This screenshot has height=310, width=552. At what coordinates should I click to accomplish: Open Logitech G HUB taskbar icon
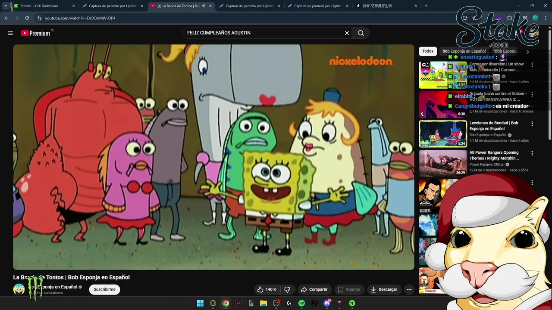point(289,303)
